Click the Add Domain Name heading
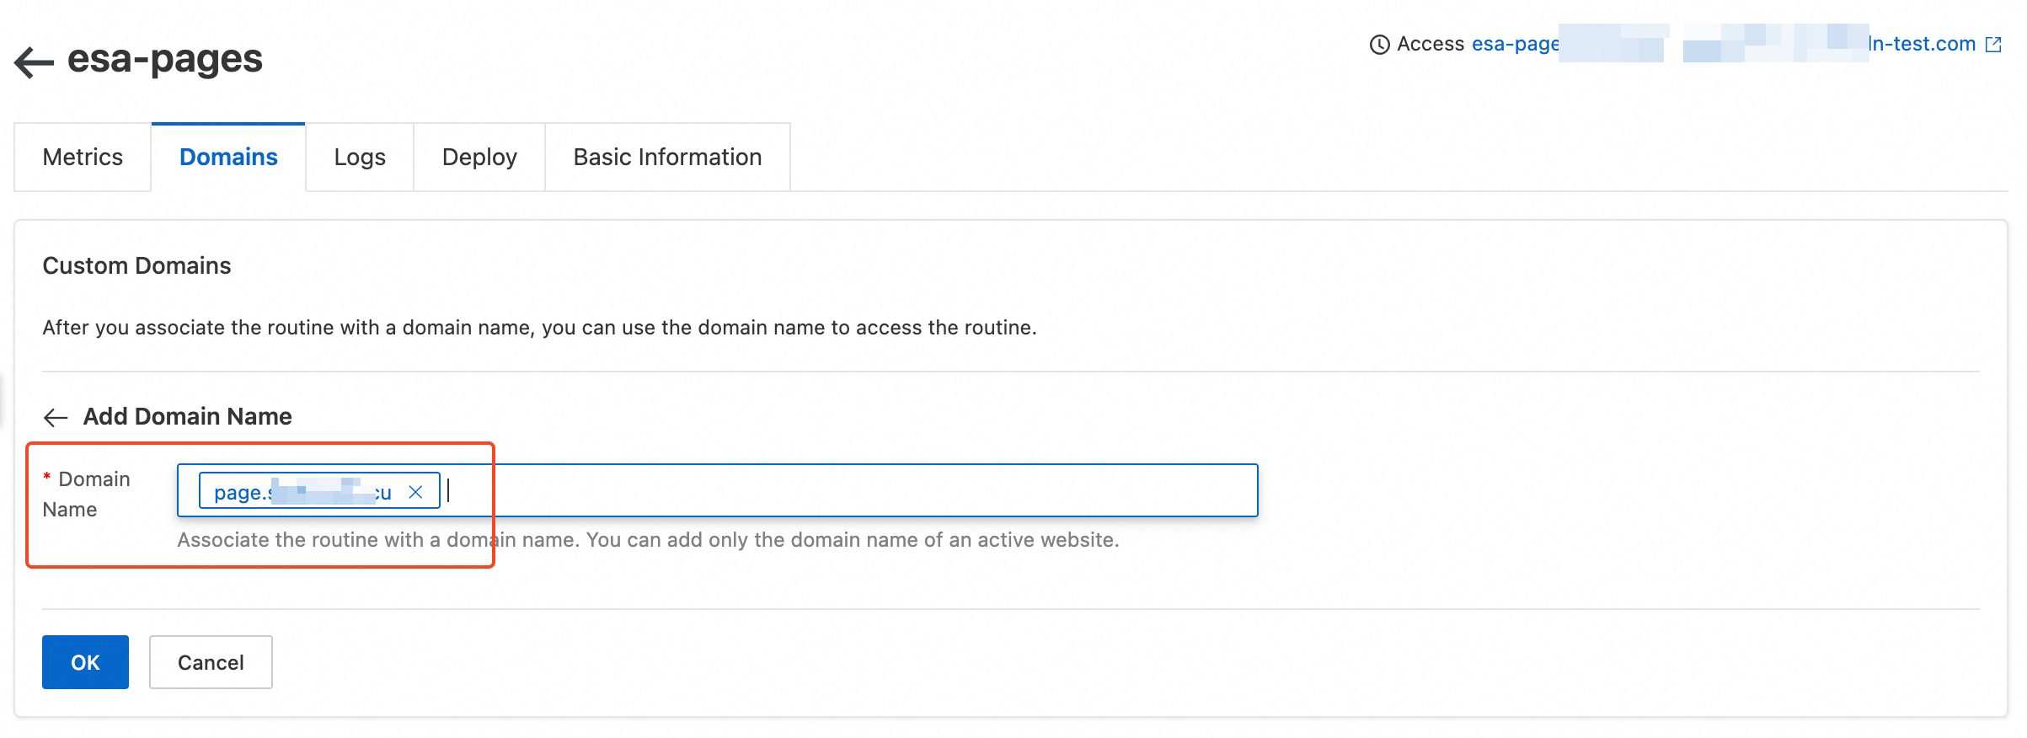This screenshot has height=738, width=2027. [x=187, y=416]
